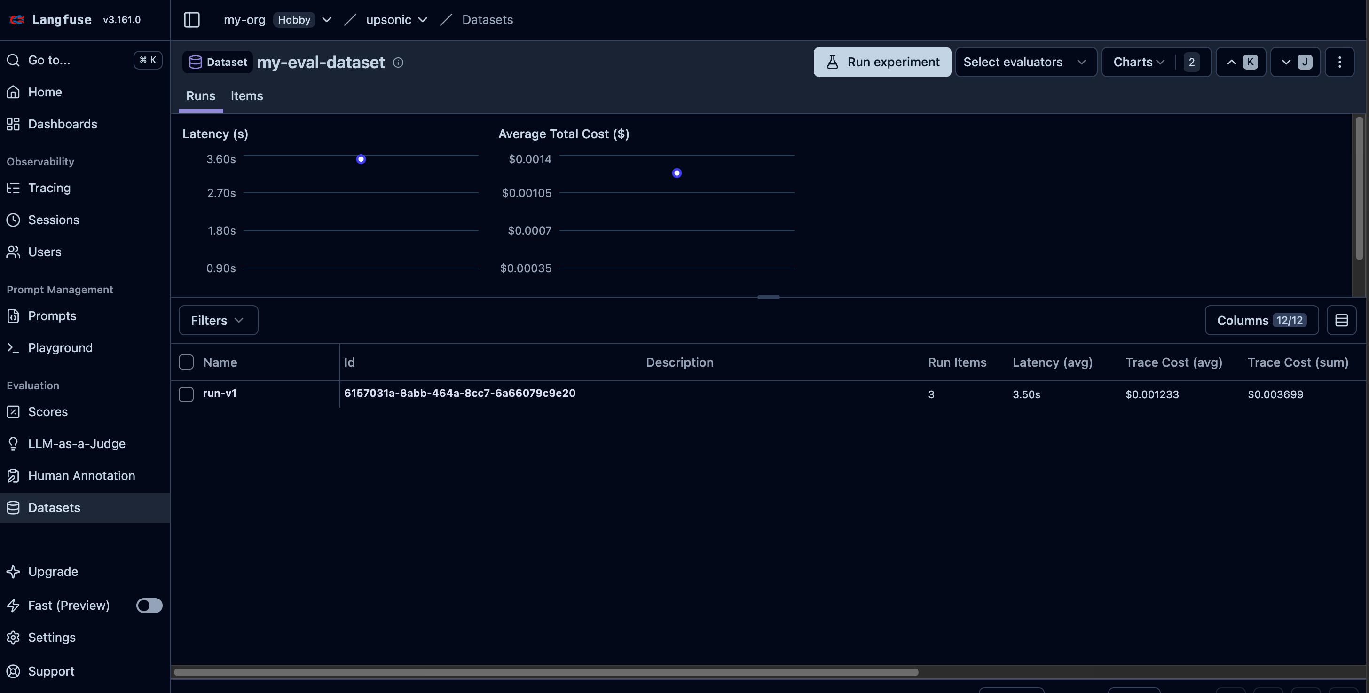This screenshot has height=693, width=1369.
Task: Click the vertical scrollbar in charts panel
Action: point(1360,189)
